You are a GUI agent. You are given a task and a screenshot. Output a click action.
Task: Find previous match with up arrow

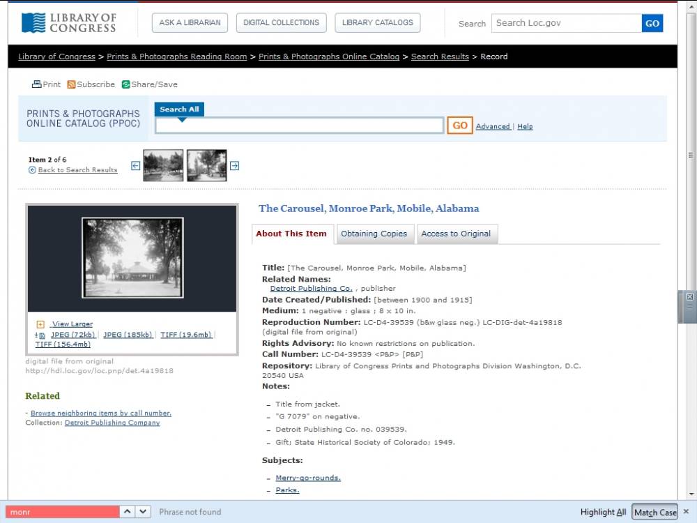[128, 511]
